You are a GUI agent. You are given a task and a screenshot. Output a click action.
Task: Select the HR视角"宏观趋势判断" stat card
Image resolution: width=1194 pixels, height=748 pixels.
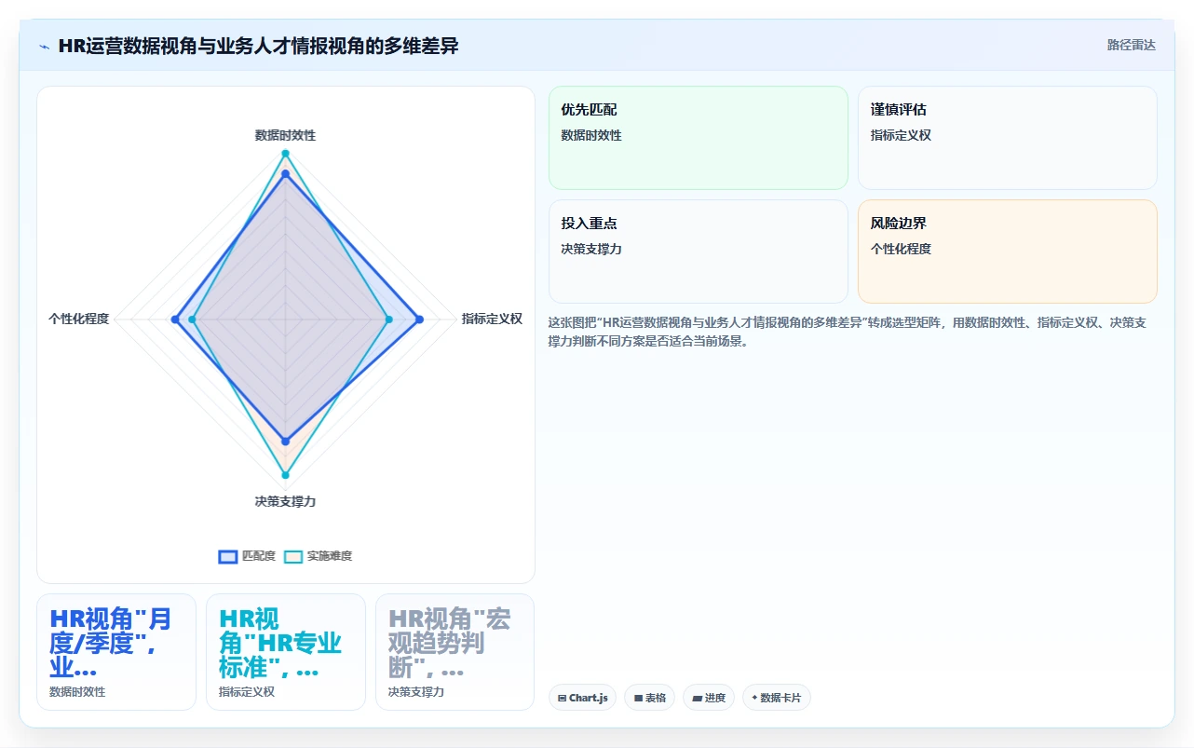point(455,652)
